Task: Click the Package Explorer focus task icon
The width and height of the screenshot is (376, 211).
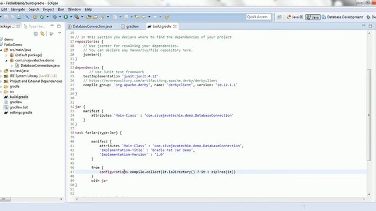Action: (51, 34)
